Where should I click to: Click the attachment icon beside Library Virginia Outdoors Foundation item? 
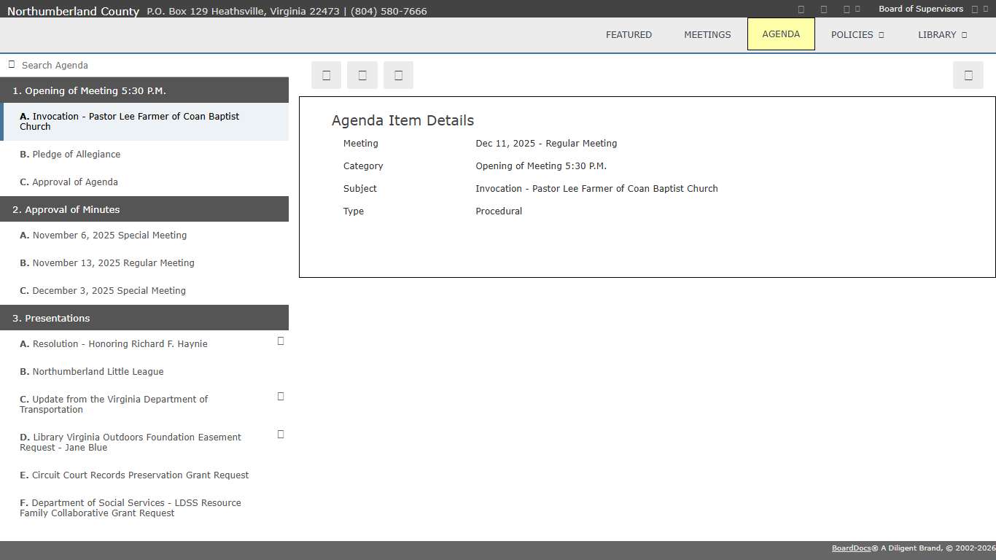[x=281, y=434]
